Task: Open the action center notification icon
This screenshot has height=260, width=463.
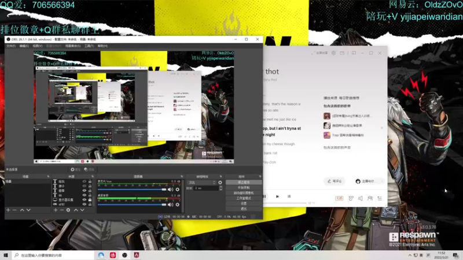Action: (x=456, y=255)
